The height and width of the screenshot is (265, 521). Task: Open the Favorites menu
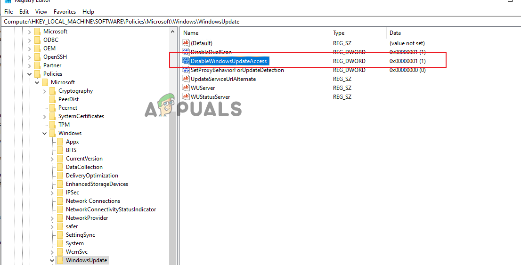click(65, 12)
